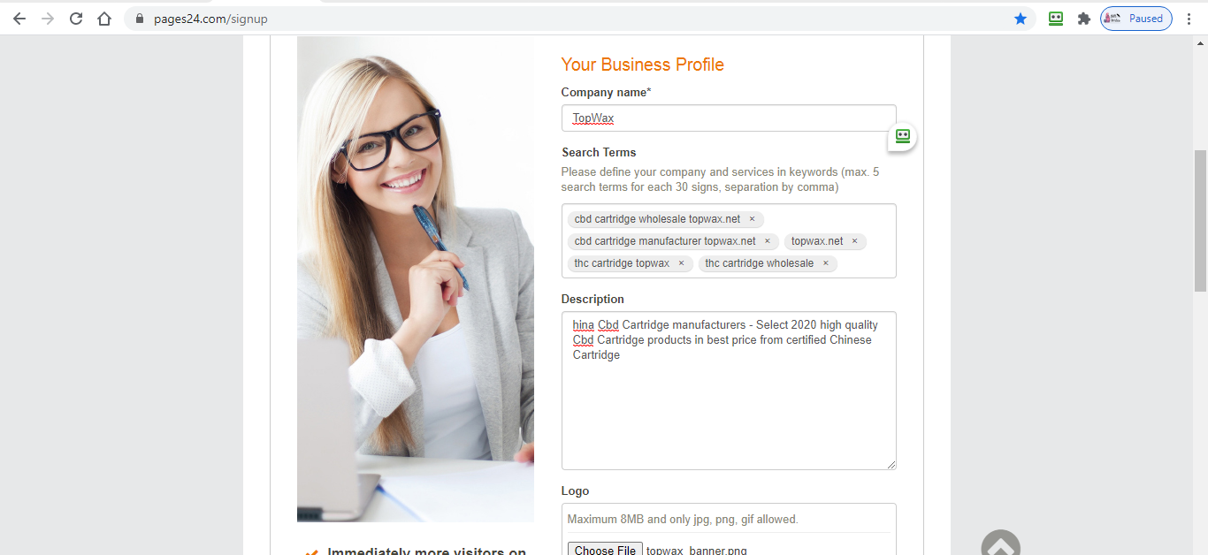Image resolution: width=1208 pixels, height=555 pixels.
Task: View site lock security info
Action: pos(140,19)
